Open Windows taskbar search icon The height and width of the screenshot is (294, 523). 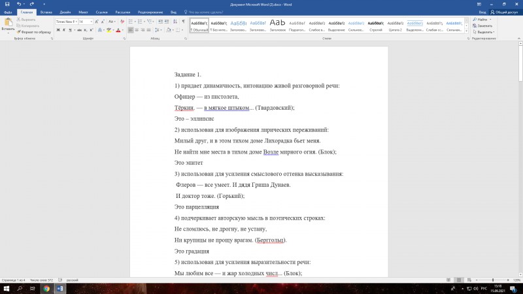pyautogui.click(x=20, y=288)
